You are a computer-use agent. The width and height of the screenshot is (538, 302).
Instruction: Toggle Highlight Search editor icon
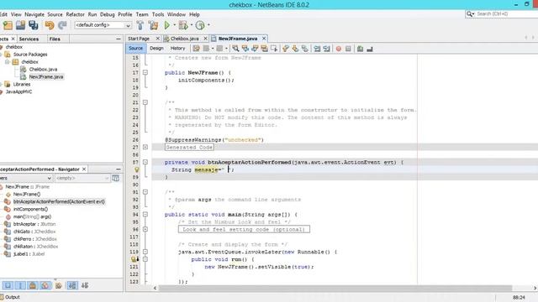(x=264, y=49)
